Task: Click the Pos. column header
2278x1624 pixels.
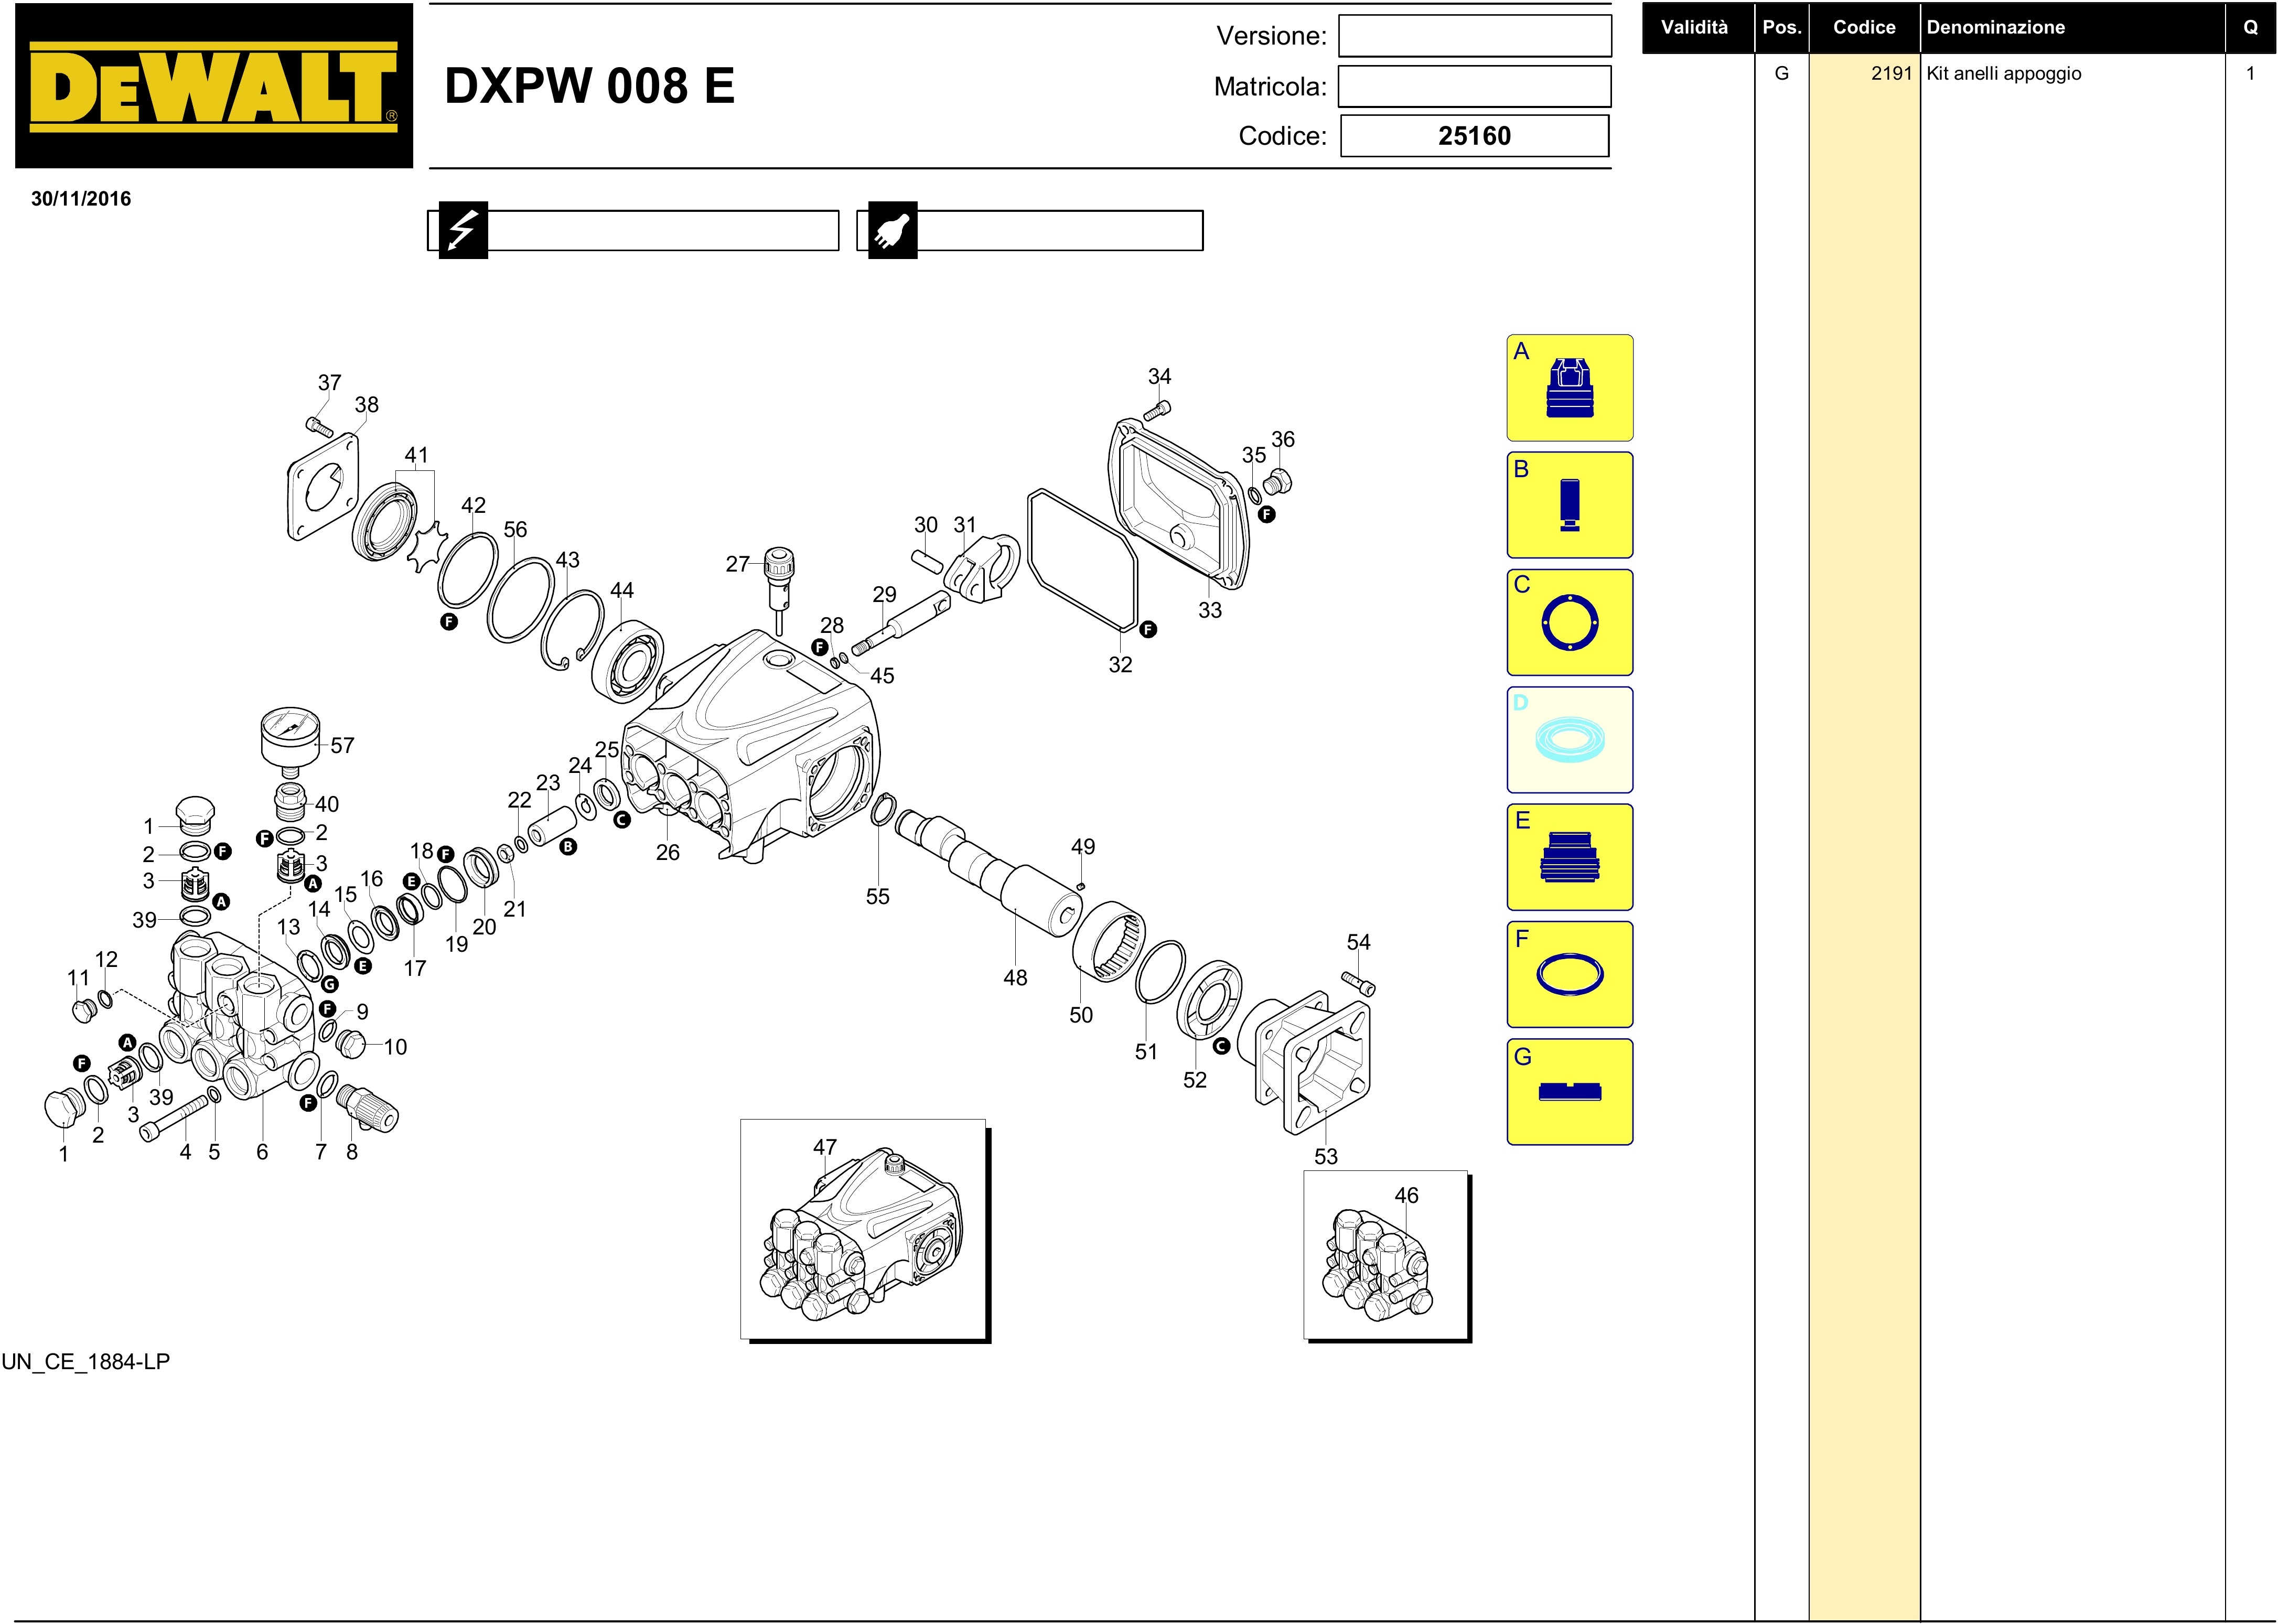Action: click(1782, 28)
